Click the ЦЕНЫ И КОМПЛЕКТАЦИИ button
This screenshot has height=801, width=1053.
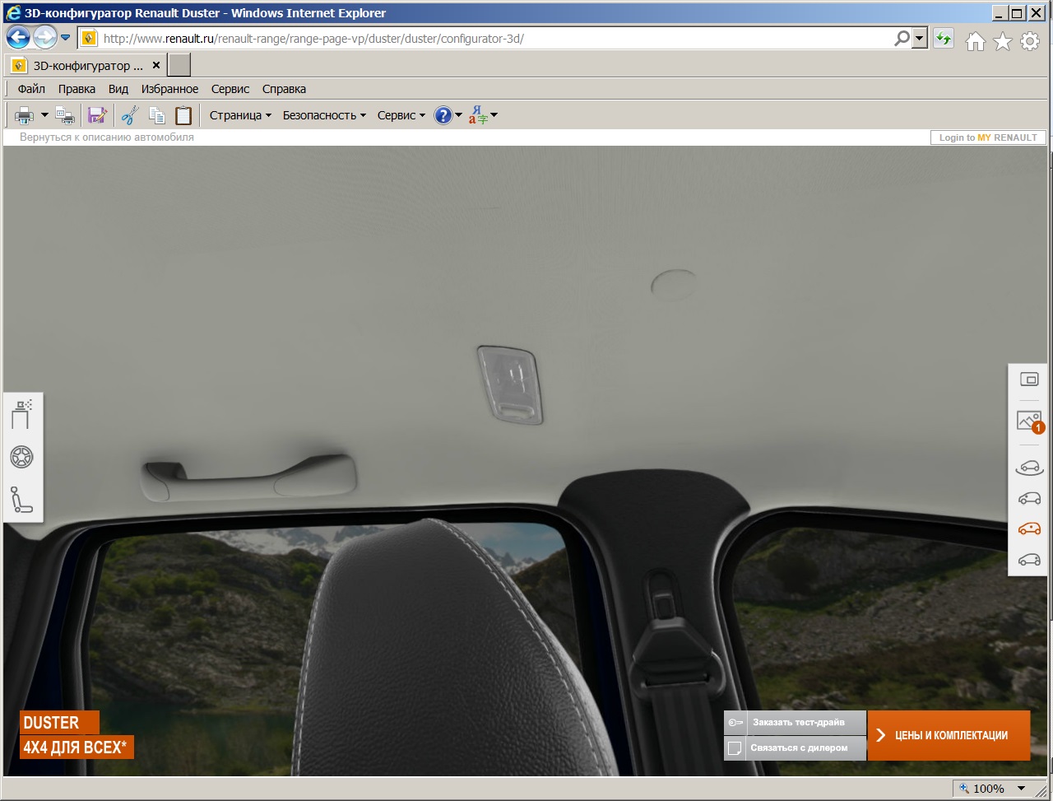click(x=949, y=735)
